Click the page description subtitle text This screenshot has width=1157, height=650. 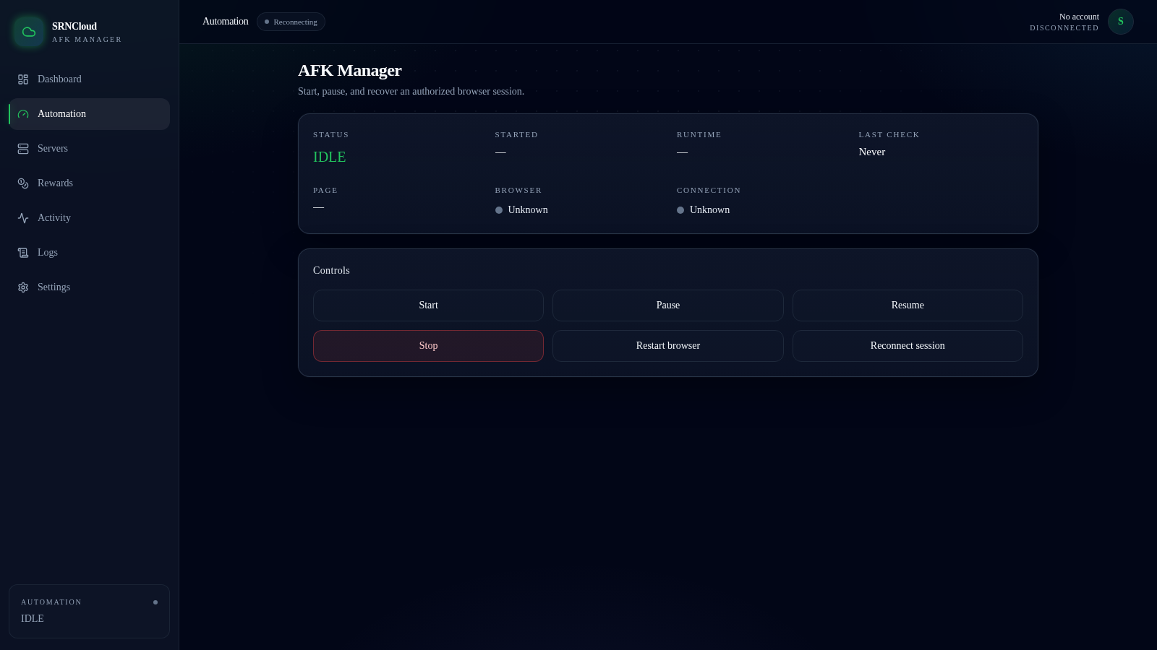pyautogui.click(x=411, y=92)
